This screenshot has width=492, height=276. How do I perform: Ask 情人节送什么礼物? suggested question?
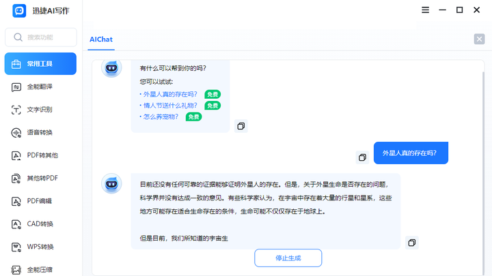coord(170,106)
